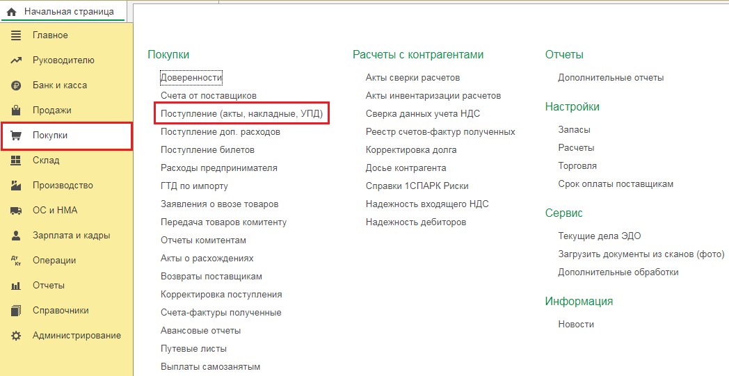Click the gear icon for Администрирование
The width and height of the screenshot is (729, 376).
[16, 336]
